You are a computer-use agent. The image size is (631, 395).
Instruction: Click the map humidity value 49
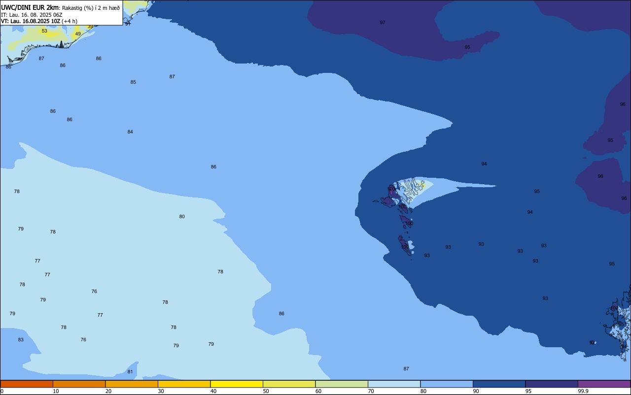point(78,34)
